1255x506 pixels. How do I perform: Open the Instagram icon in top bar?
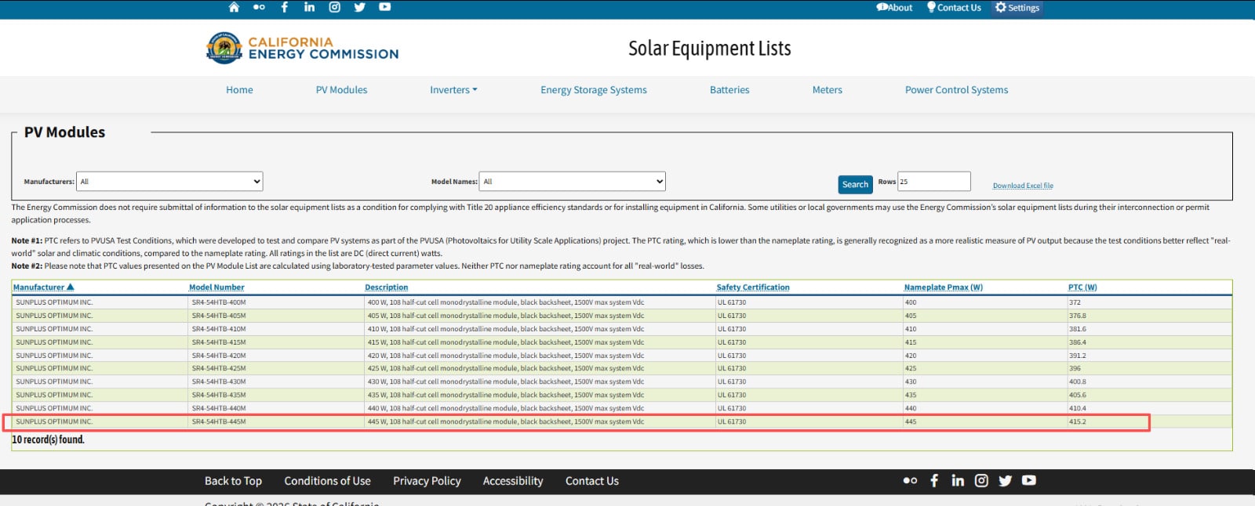pos(334,7)
